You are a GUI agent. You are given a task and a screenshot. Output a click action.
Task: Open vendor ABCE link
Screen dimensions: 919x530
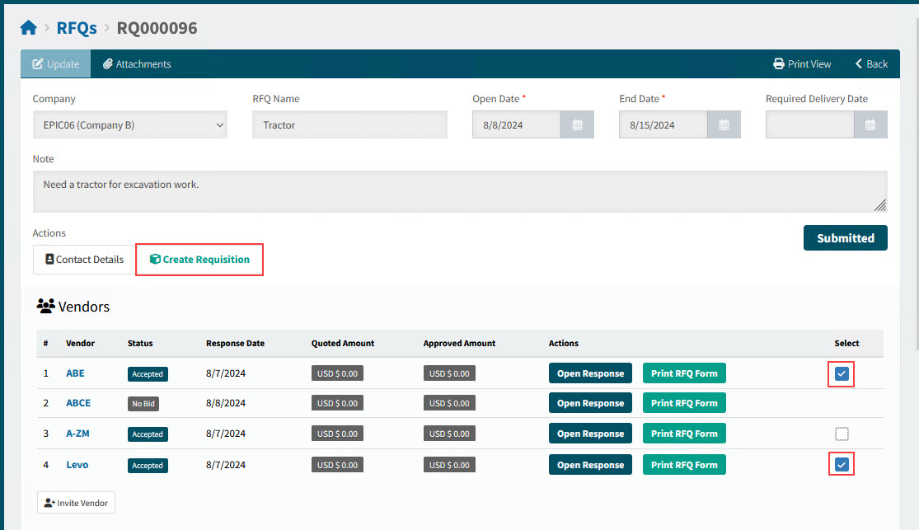click(x=78, y=403)
